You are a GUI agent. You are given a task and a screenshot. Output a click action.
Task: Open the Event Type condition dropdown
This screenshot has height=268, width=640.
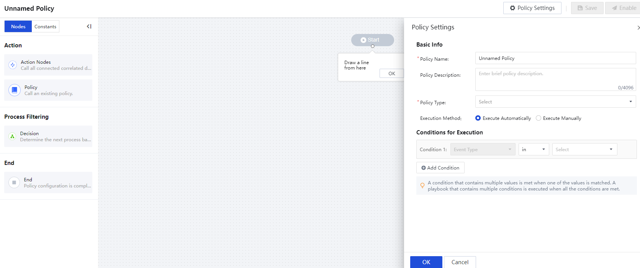pyautogui.click(x=483, y=149)
